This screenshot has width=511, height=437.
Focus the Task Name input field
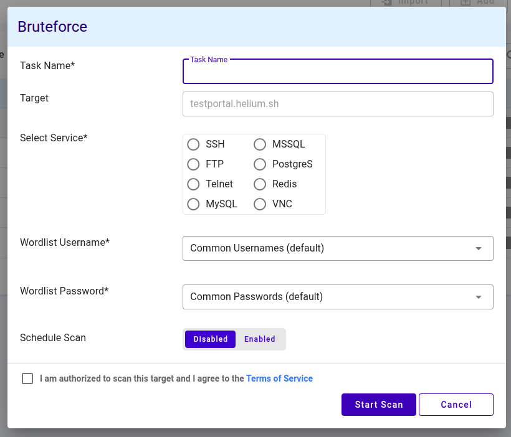click(x=338, y=72)
